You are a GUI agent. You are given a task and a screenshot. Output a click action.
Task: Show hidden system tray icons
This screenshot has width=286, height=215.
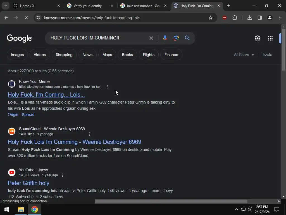(236, 209)
